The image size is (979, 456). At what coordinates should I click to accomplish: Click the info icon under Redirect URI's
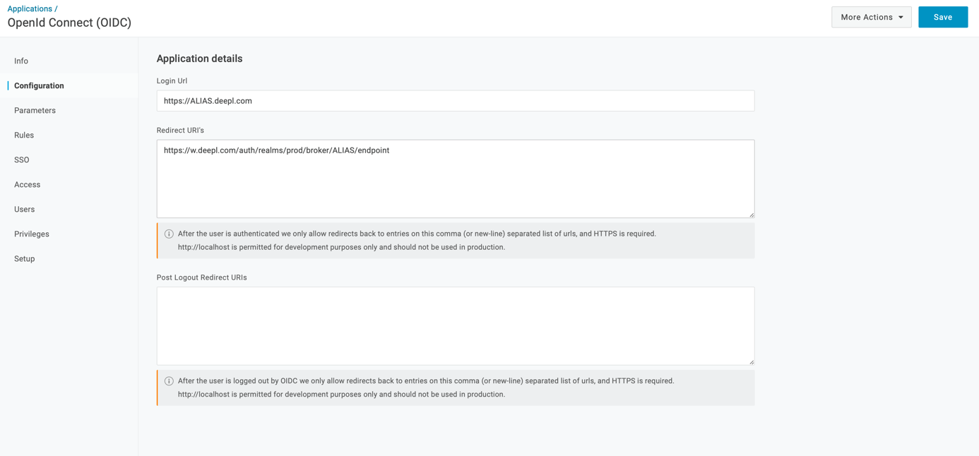tap(169, 234)
